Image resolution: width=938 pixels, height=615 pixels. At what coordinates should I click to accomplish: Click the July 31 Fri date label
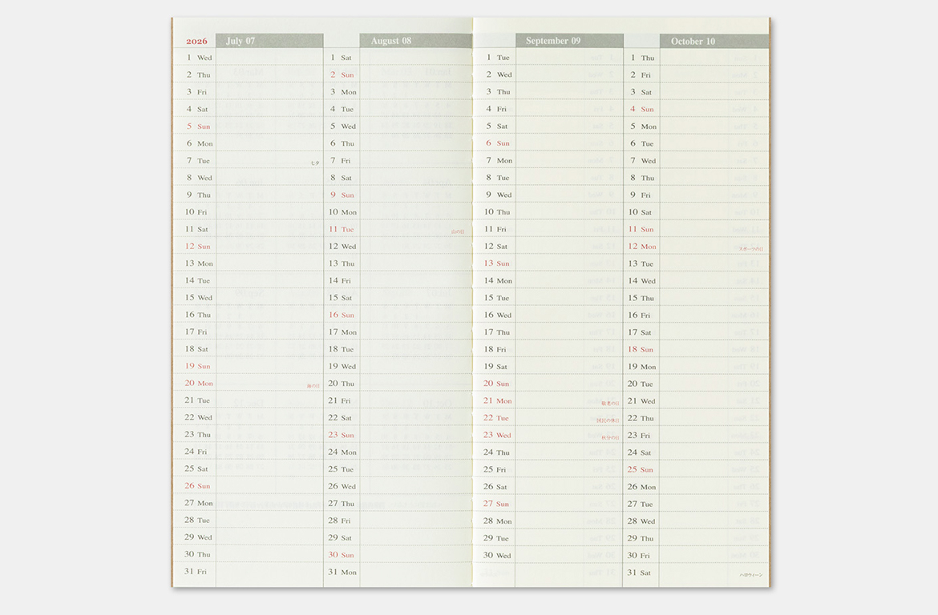pyautogui.click(x=196, y=572)
